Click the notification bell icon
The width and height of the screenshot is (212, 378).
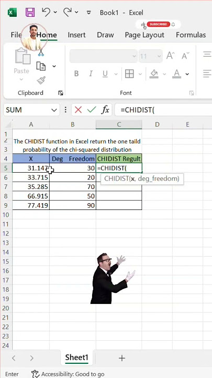(173, 25)
